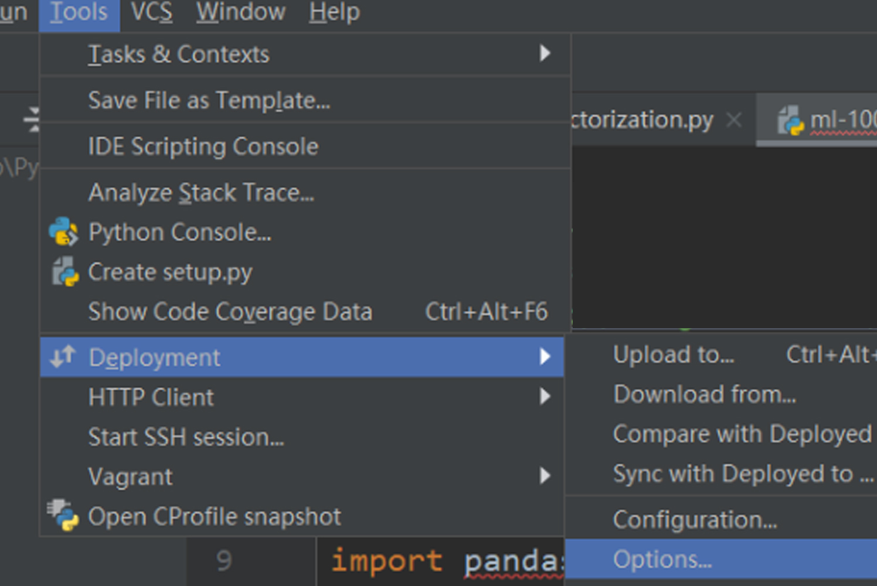Viewport: 877px width, 586px height.
Task: Click the Python Console icon
Action: point(64,232)
